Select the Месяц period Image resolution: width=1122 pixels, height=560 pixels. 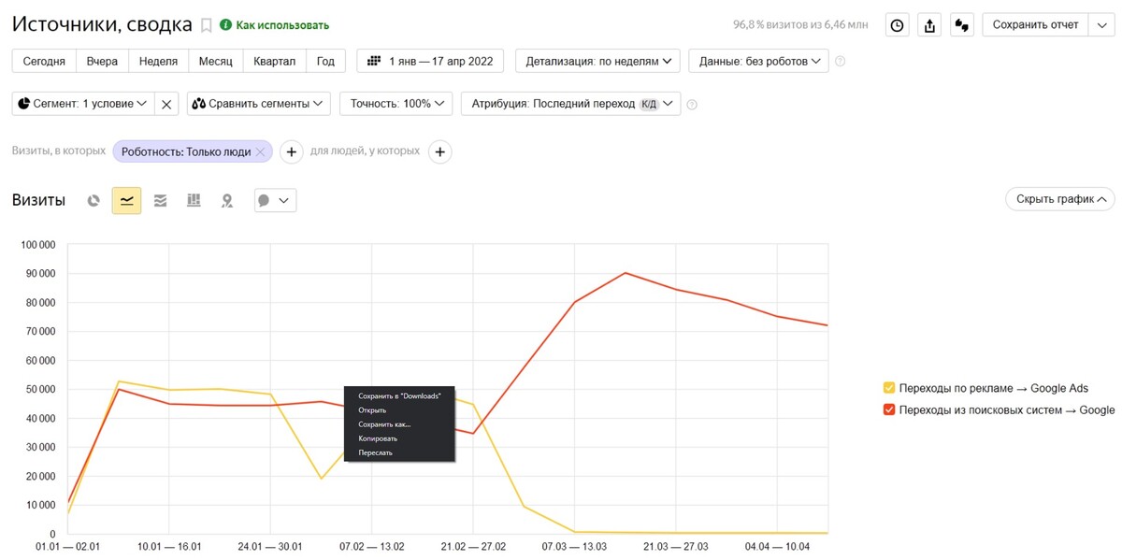tap(216, 61)
